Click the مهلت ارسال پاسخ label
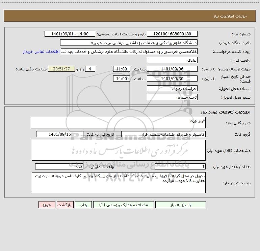 [x=234, y=69]
